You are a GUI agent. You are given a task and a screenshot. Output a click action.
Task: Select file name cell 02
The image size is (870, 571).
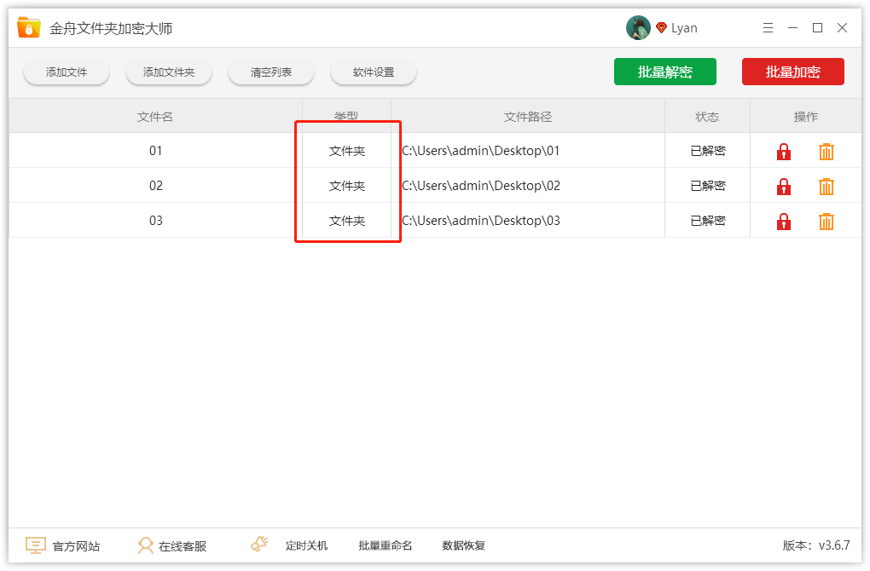(x=156, y=186)
